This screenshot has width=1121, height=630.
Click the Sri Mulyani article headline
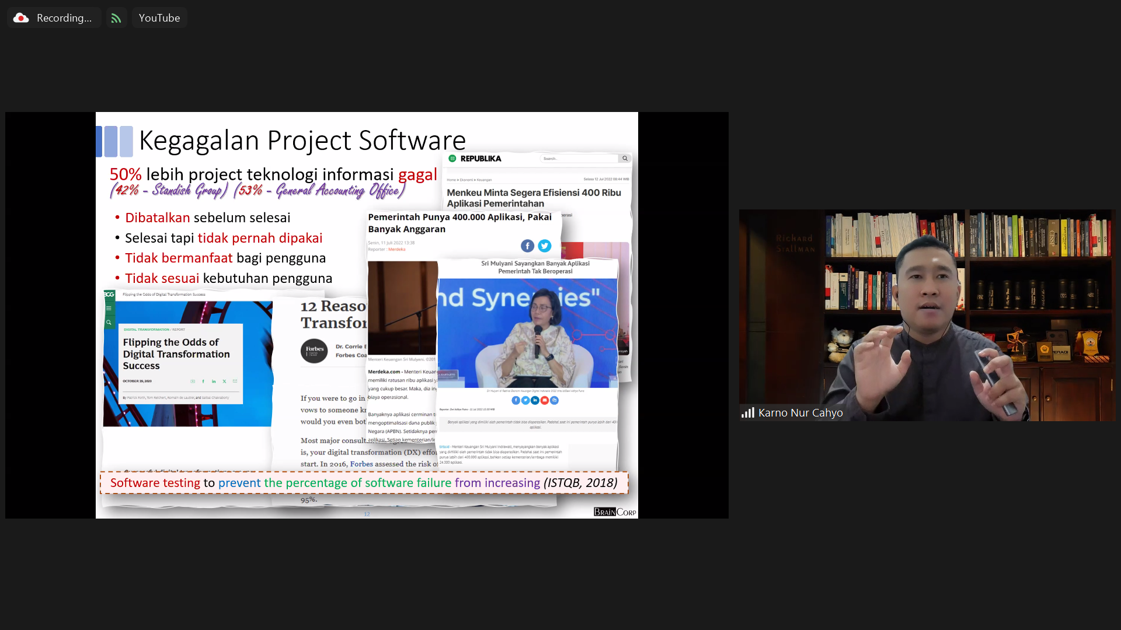535,267
